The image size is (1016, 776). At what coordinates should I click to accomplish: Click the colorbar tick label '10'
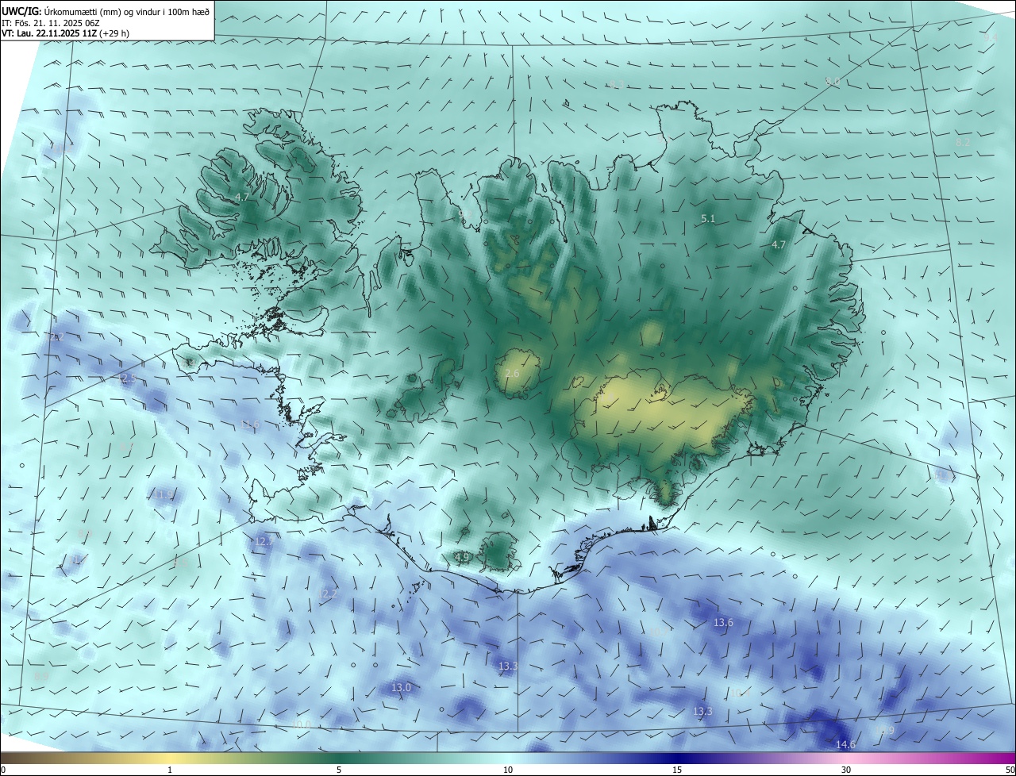[508, 770]
